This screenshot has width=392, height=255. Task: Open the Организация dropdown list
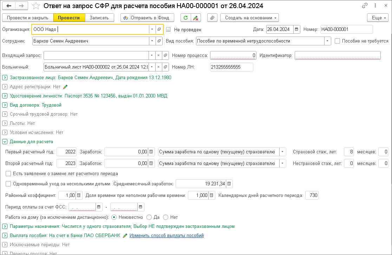click(152, 29)
